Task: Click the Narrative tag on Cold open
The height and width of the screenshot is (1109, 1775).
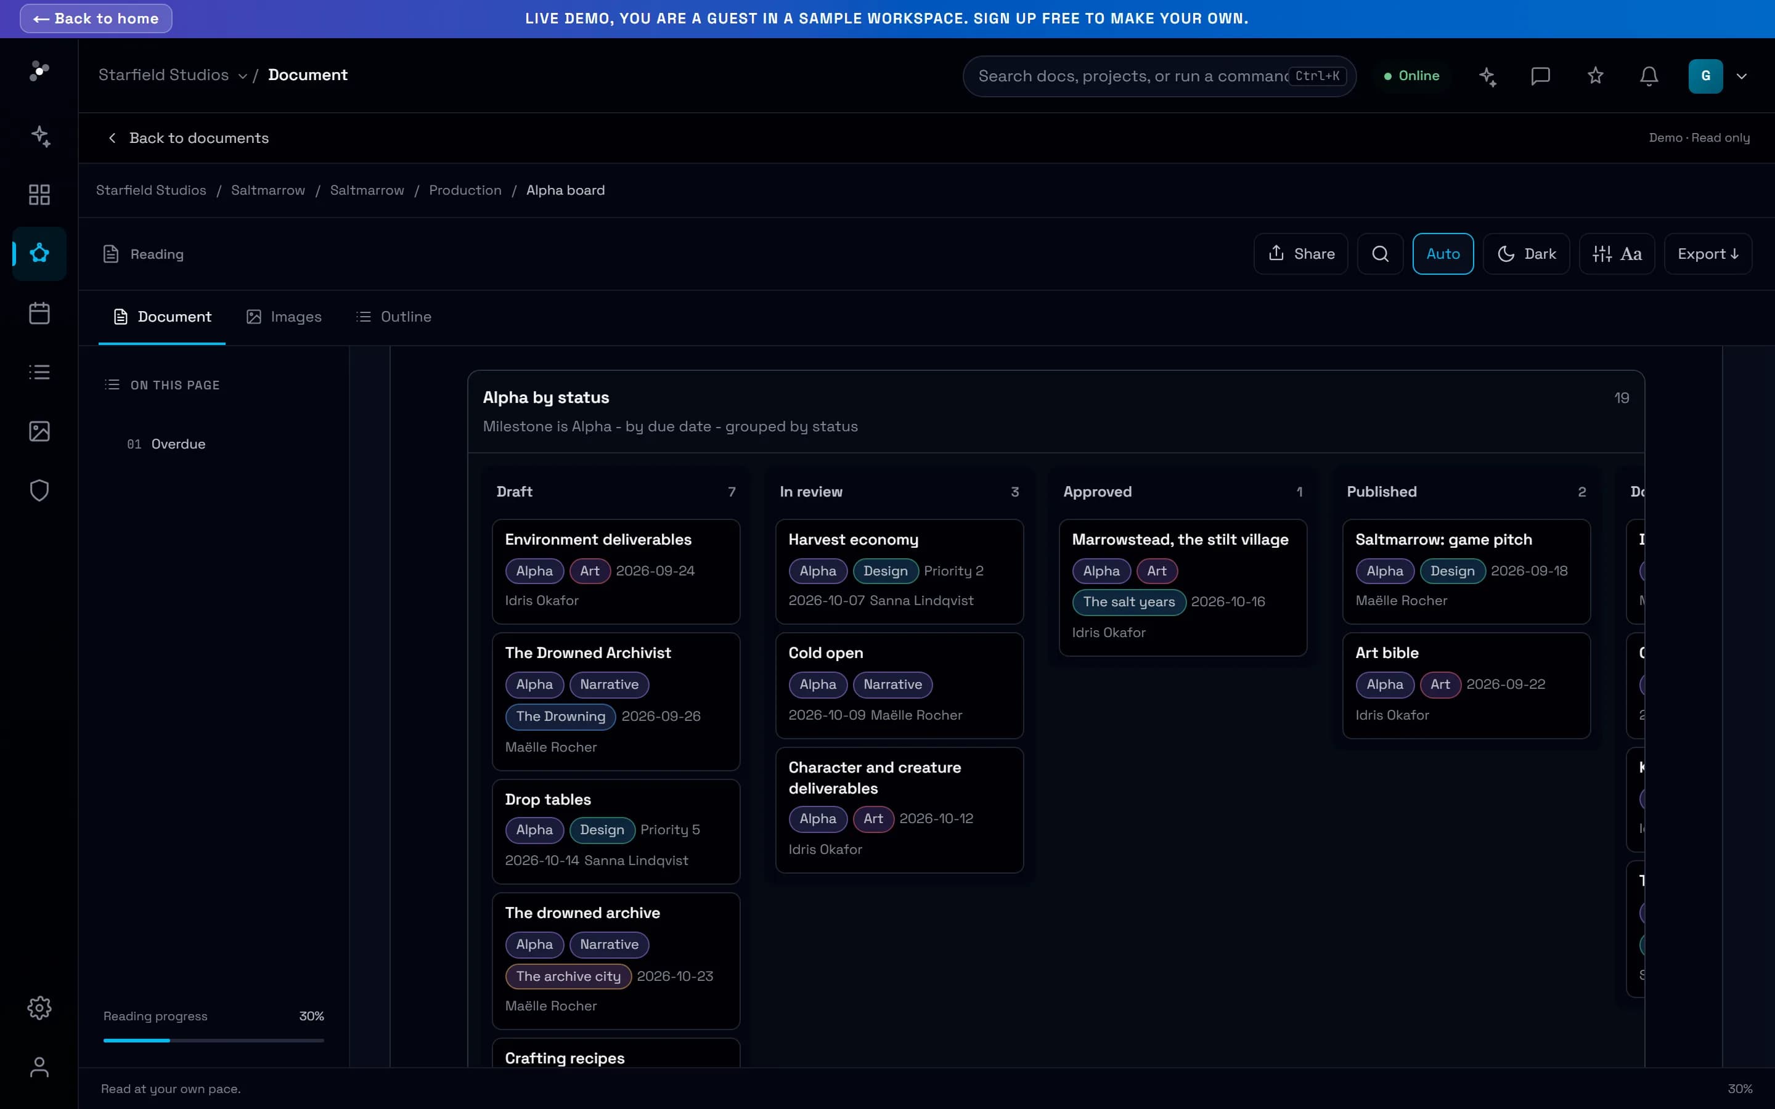Action: click(892, 684)
